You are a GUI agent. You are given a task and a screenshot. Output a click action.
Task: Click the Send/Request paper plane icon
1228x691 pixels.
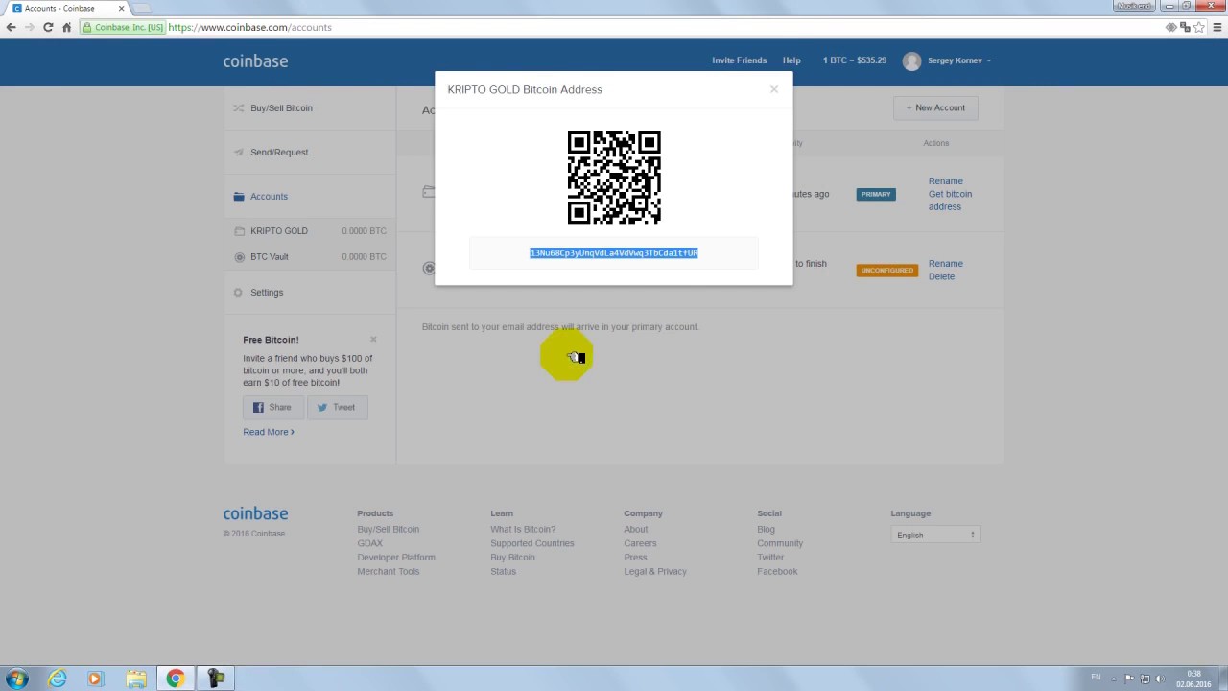238,153
